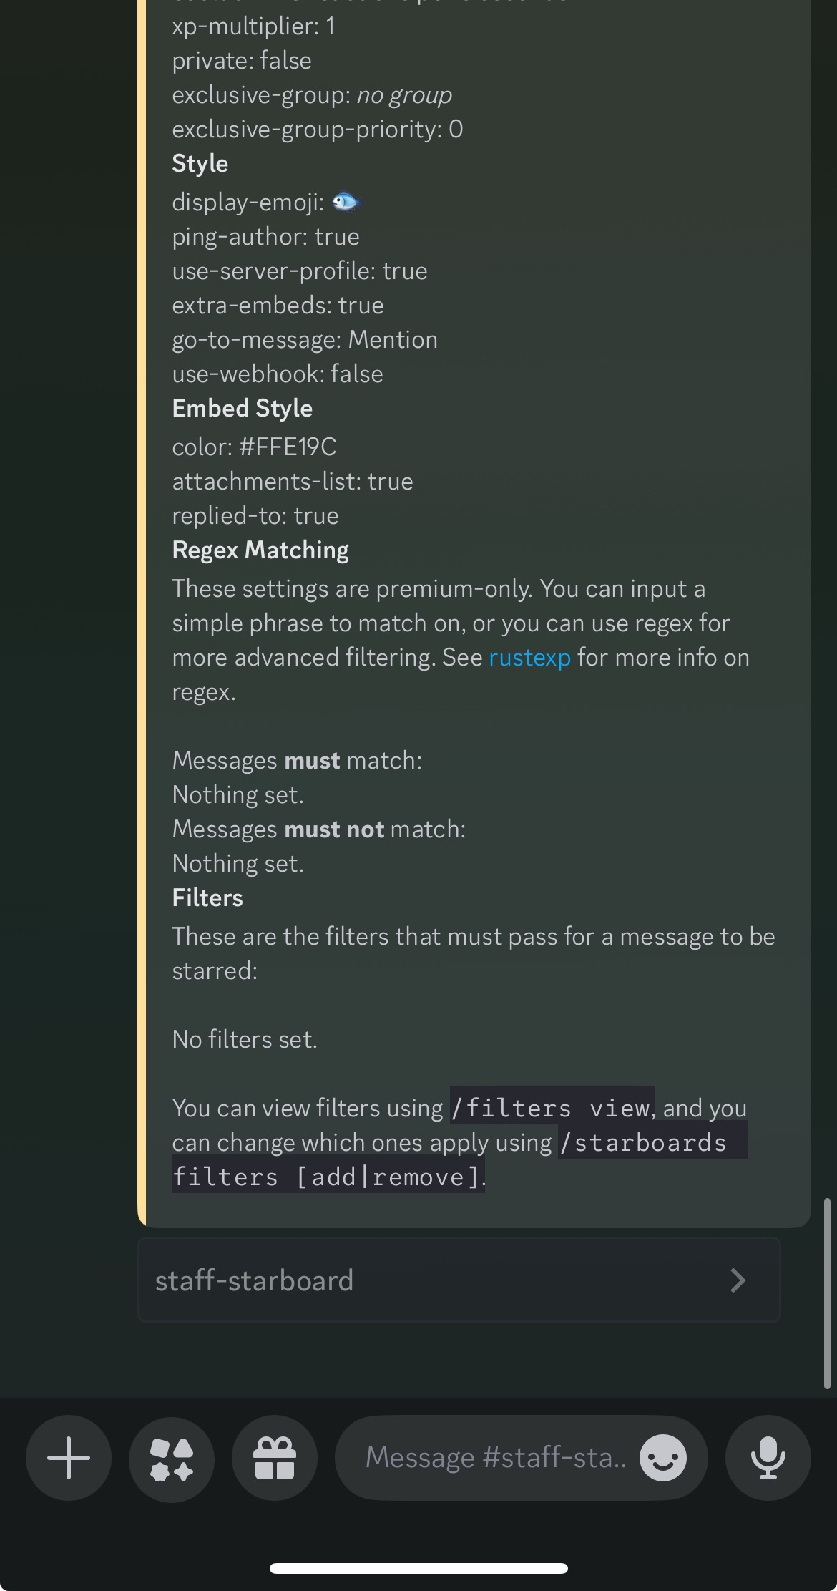Screen dimensions: 837x1591
Task: Tap the microphone voice message button
Action: point(768,1458)
